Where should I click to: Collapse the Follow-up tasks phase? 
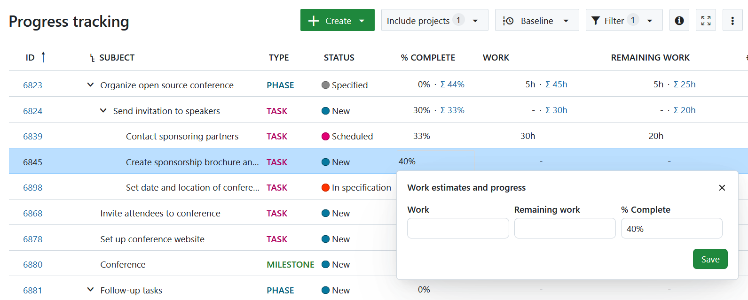tap(90, 290)
